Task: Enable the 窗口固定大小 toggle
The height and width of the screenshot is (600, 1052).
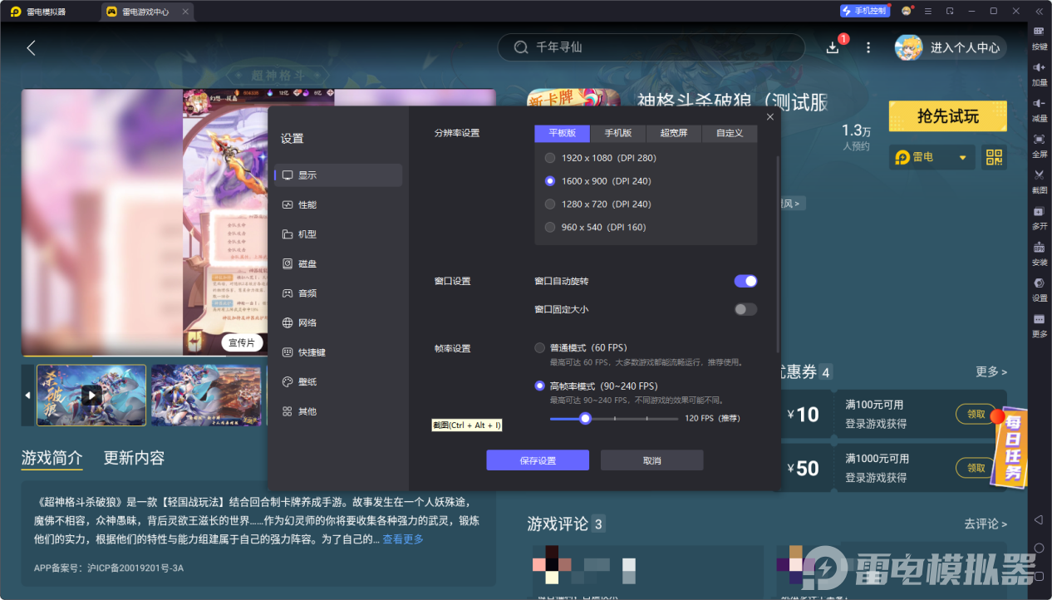Action: tap(745, 309)
